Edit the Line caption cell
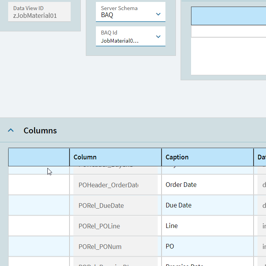266x266 pixels. point(208,226)
